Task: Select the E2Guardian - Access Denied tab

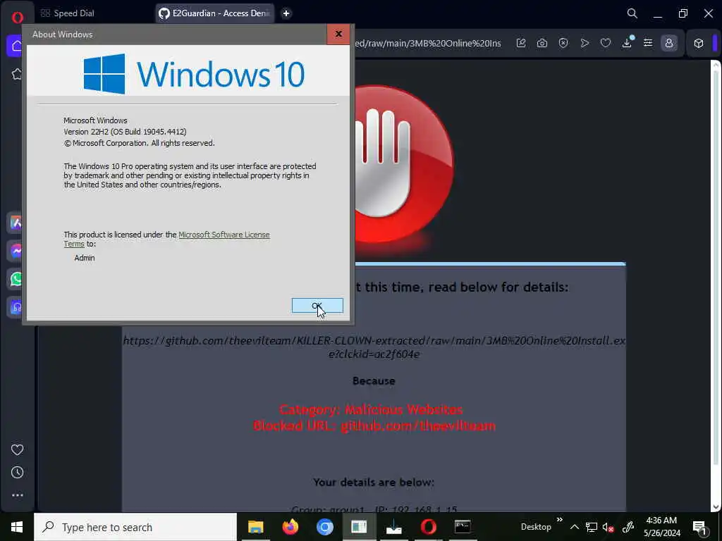Action: click(214, 13)
